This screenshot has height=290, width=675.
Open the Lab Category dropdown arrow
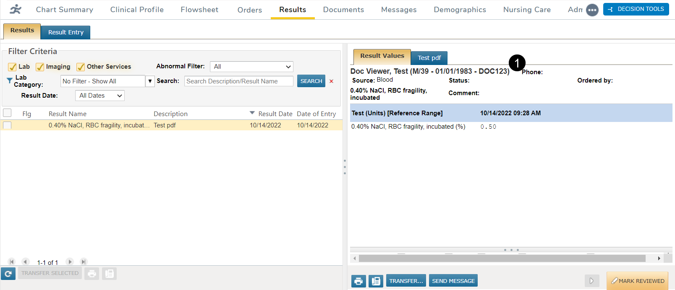150,81
